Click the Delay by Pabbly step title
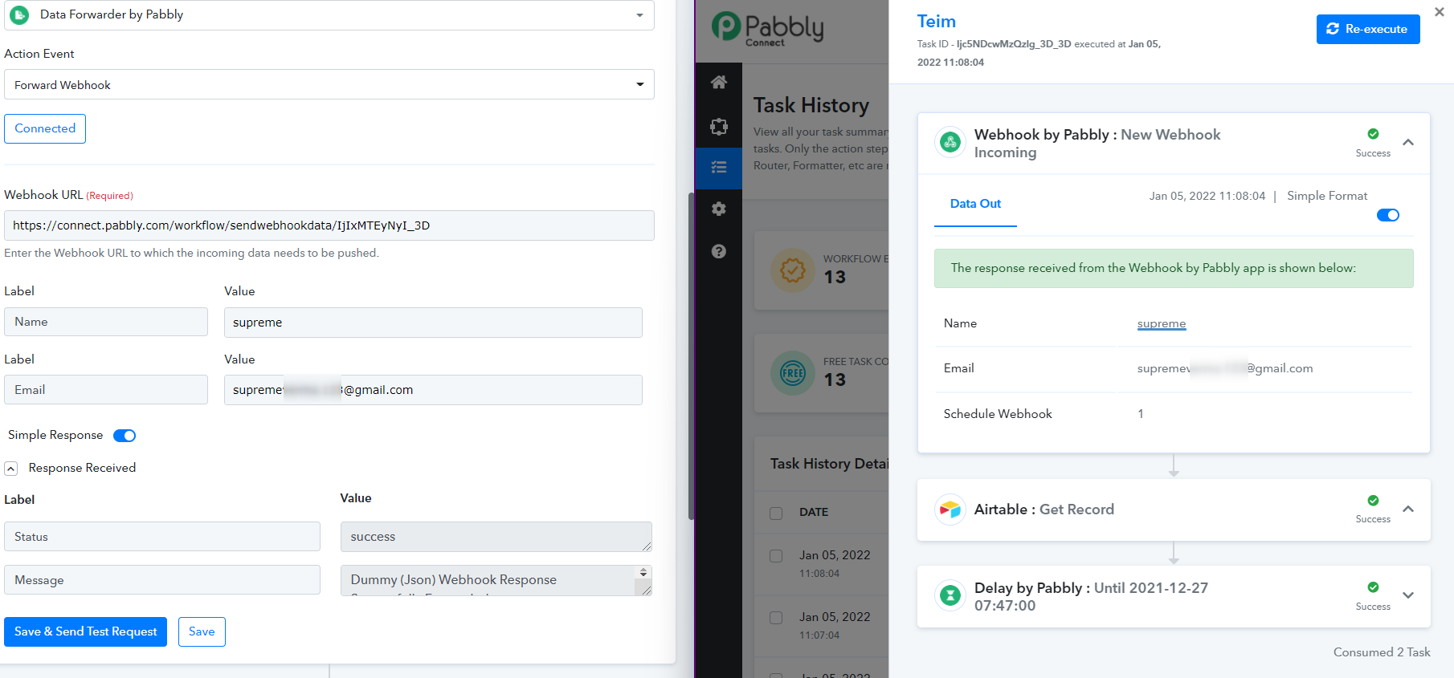This screenshot has width=1454, height=678. (x=1091, y=597)
